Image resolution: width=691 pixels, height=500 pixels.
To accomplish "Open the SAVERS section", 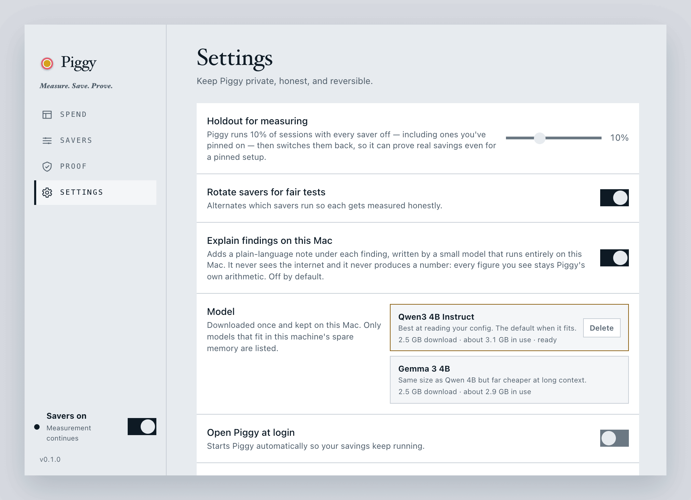I will pos(95,140).
